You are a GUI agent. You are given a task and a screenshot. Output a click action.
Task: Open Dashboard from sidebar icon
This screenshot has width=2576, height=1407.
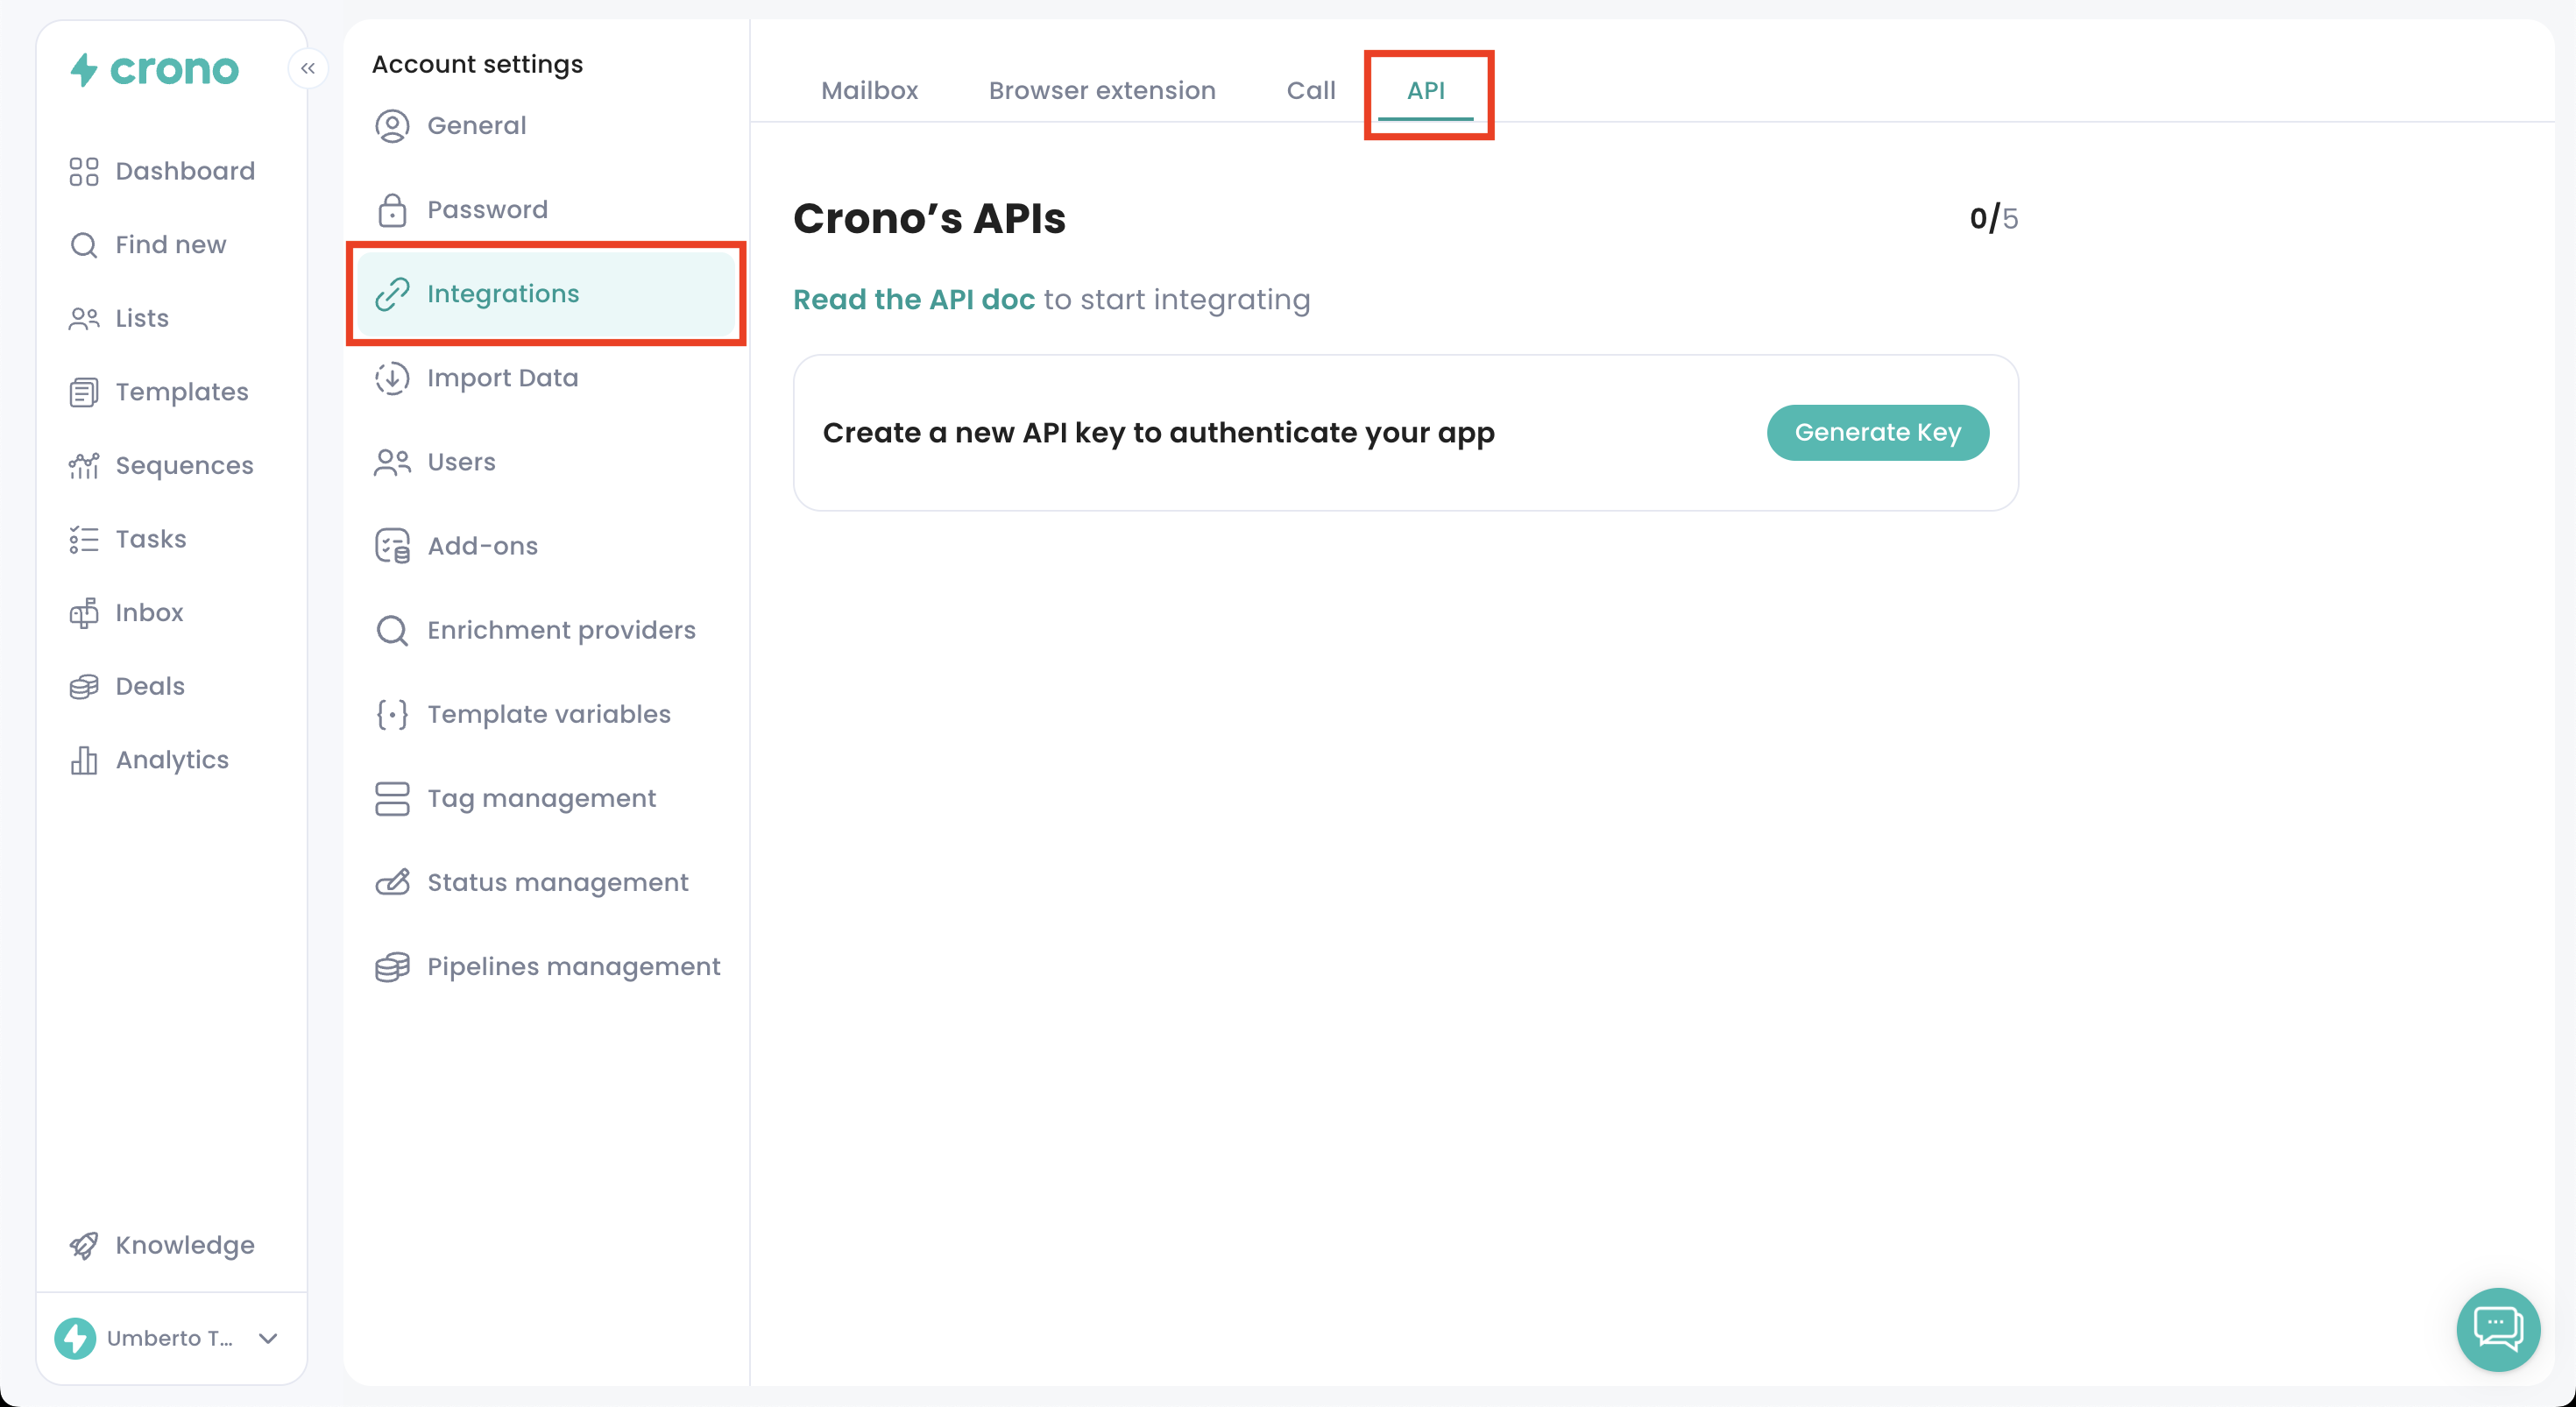pos(84,171)
